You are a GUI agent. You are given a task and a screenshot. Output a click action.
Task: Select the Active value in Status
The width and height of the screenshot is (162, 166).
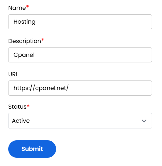21,121
